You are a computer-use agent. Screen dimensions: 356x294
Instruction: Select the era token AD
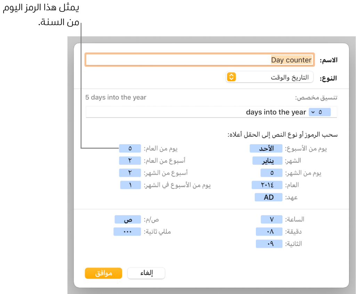click(269, 197)
